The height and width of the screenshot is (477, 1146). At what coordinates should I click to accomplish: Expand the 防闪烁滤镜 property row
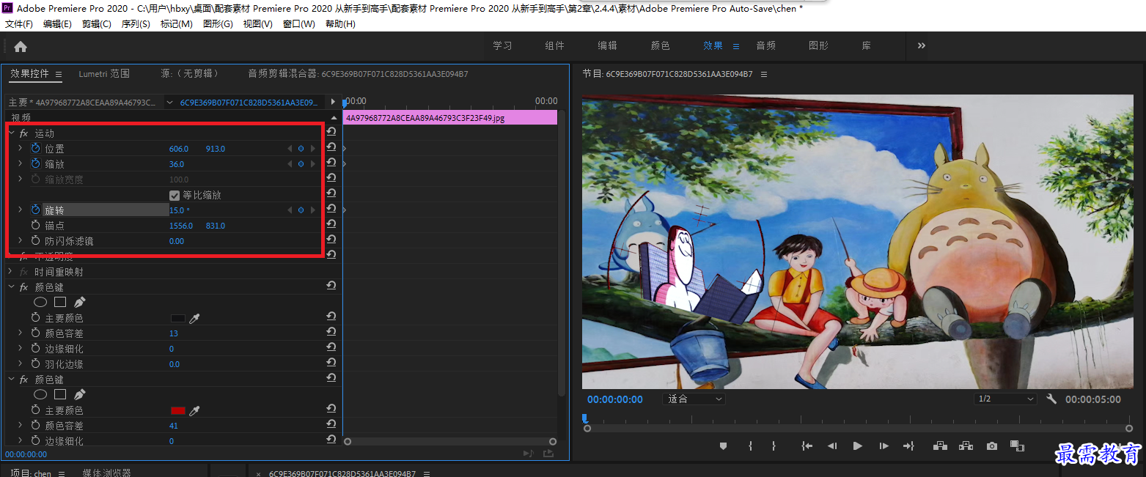[x=21, y=241]
